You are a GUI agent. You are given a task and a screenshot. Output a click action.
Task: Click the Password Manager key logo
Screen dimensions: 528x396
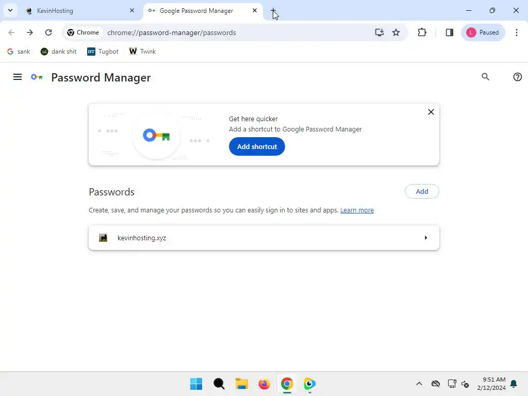pyautogui.click(x=37, y=77)
